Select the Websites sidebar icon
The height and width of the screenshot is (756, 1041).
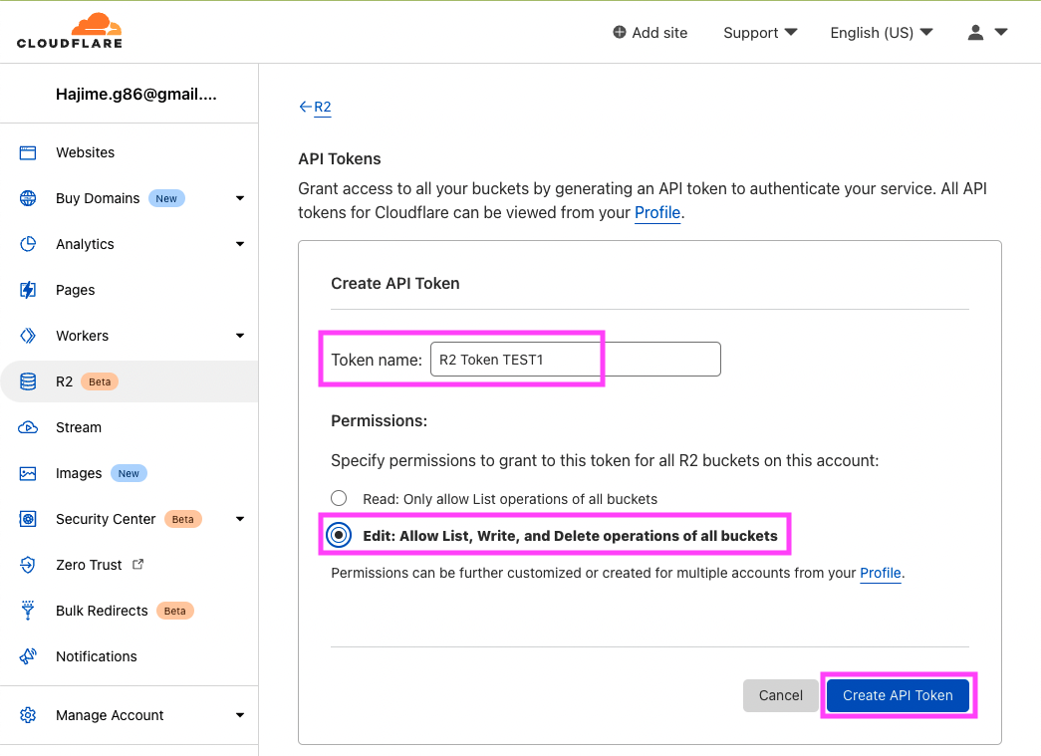[x=27, y=152]
